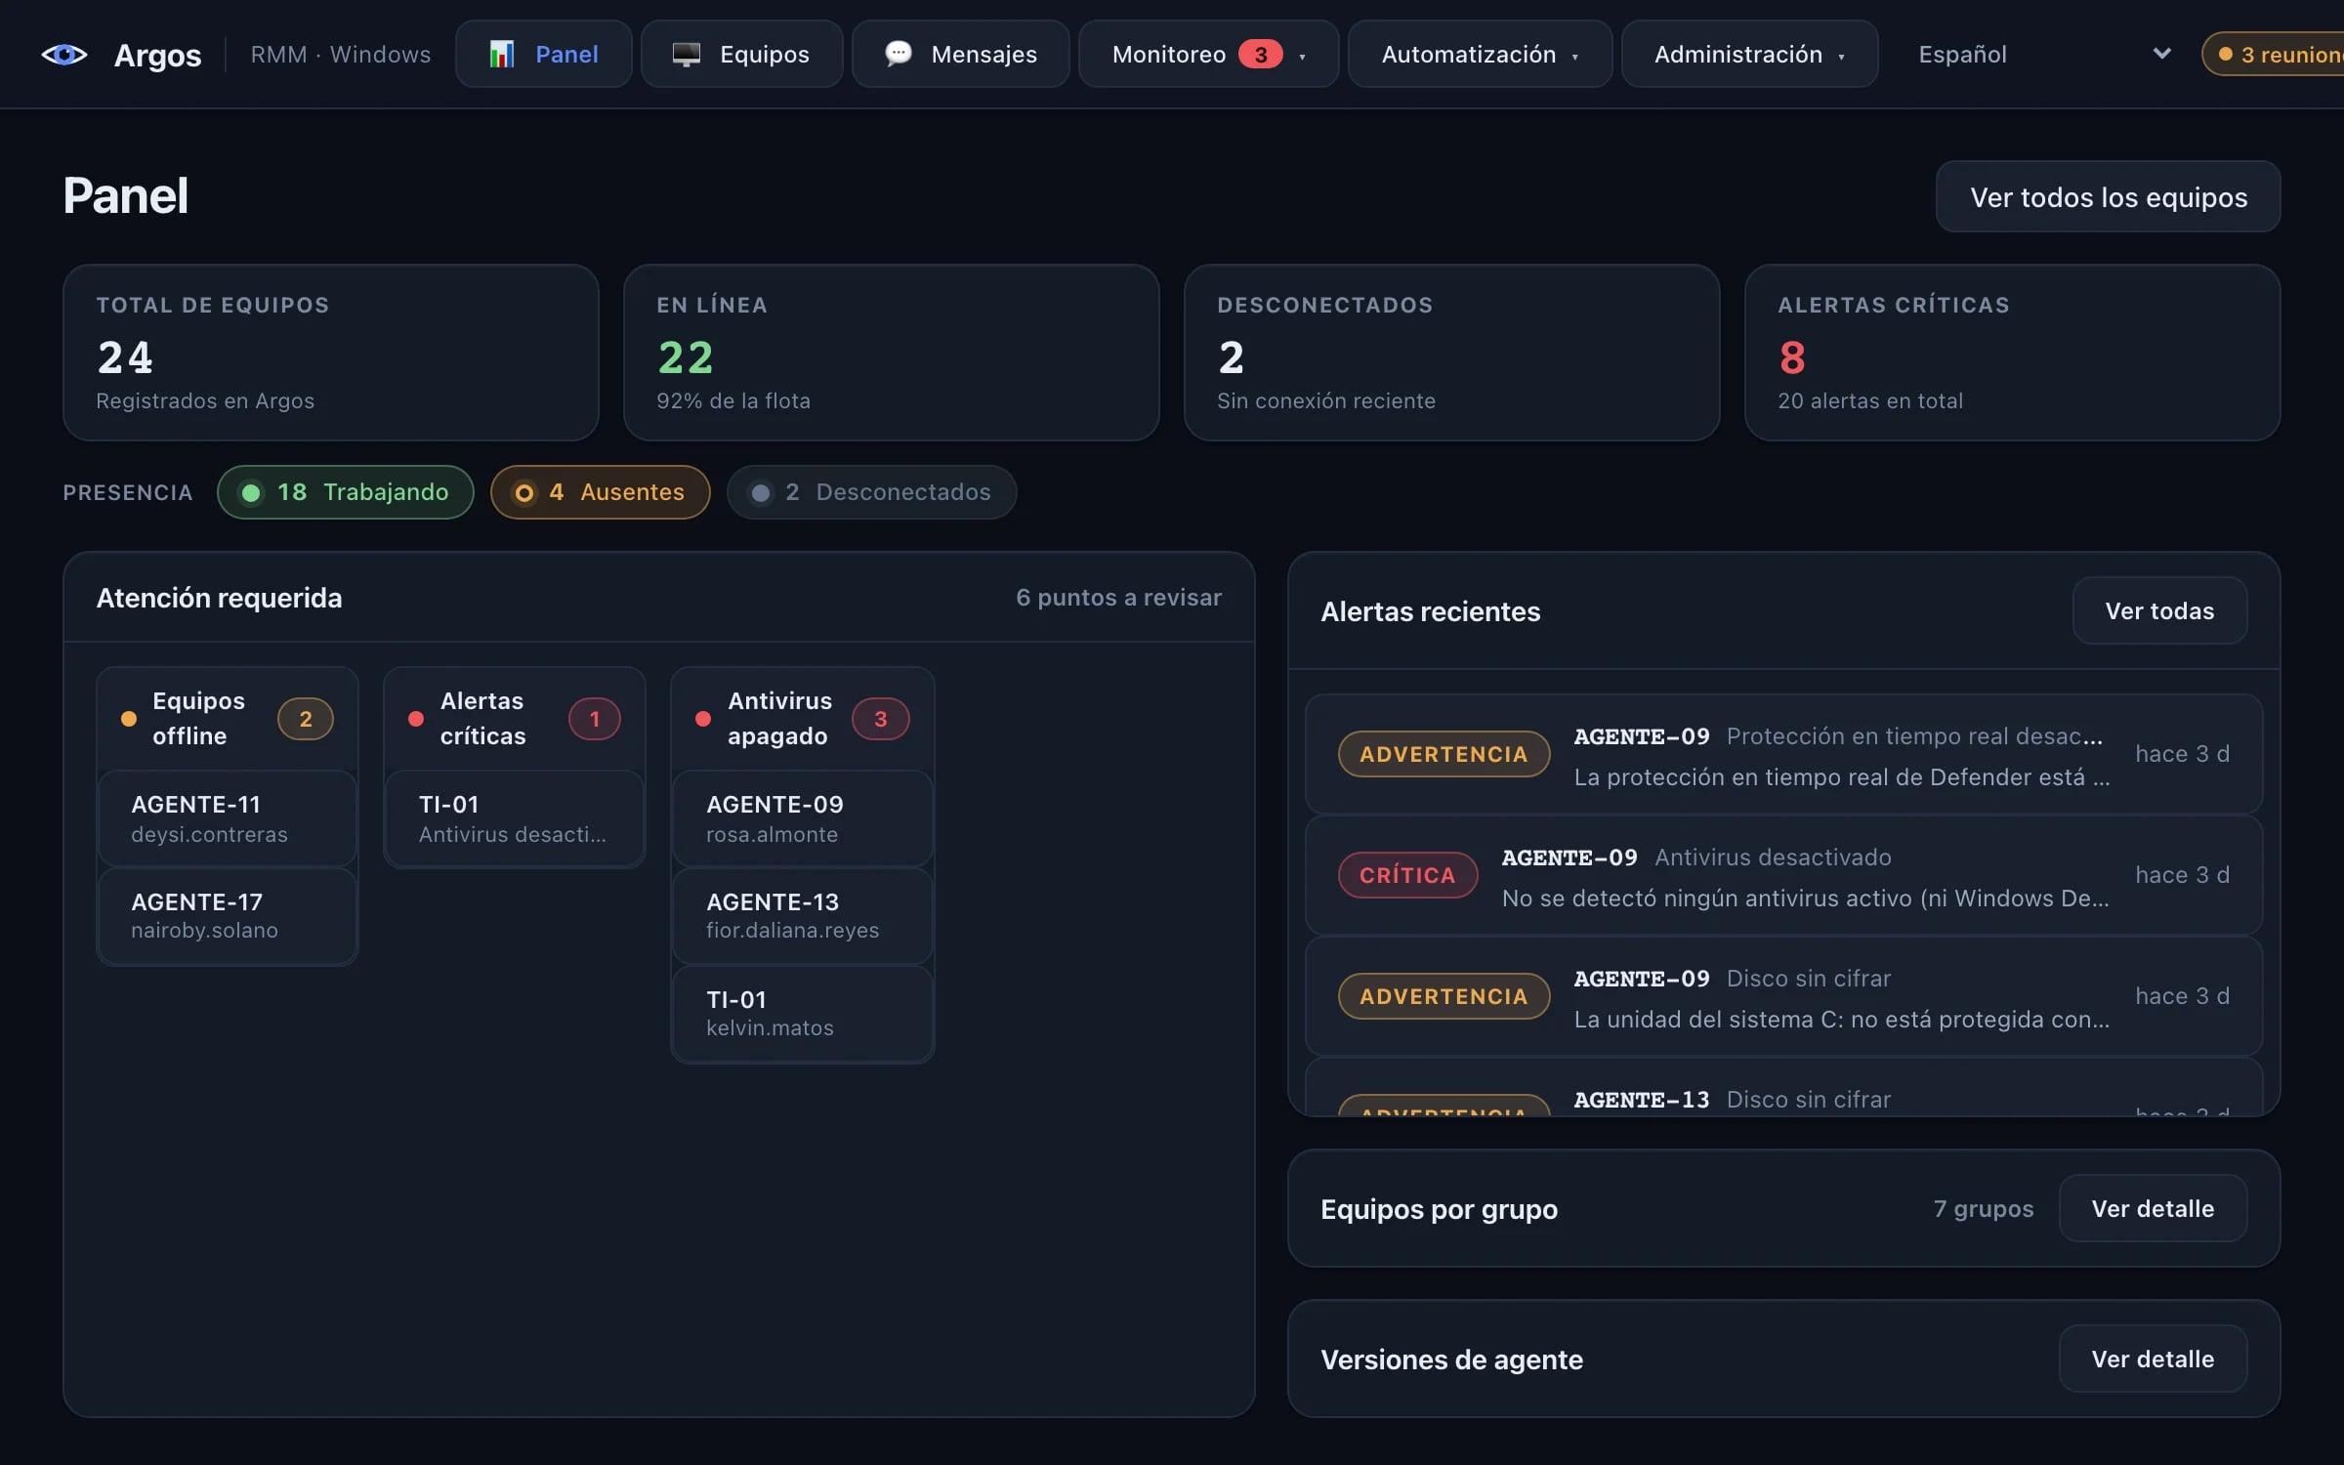Click the speech bubble icon in Mensajes
This screenshot has width=2344, height=1465.
coord(898,54)
